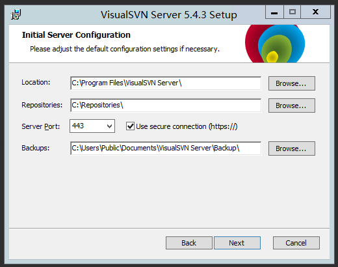Open the Server Port dropdown arrow
Viewport: 338px width, 267px height.
tap(110, 126)
